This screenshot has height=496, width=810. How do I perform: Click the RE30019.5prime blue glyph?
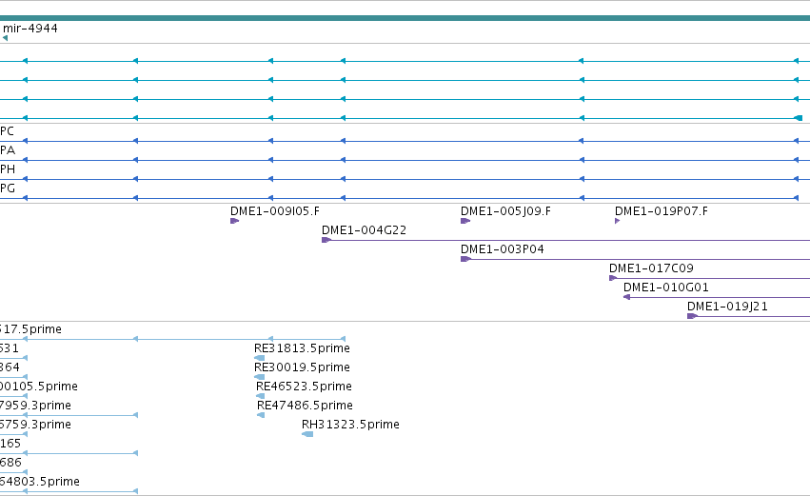pos(259,377)
